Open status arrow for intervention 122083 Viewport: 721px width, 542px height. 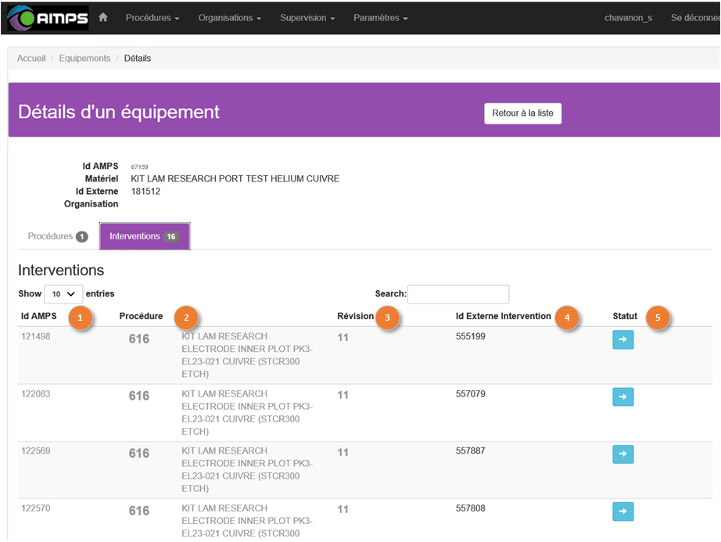[623, 397]
